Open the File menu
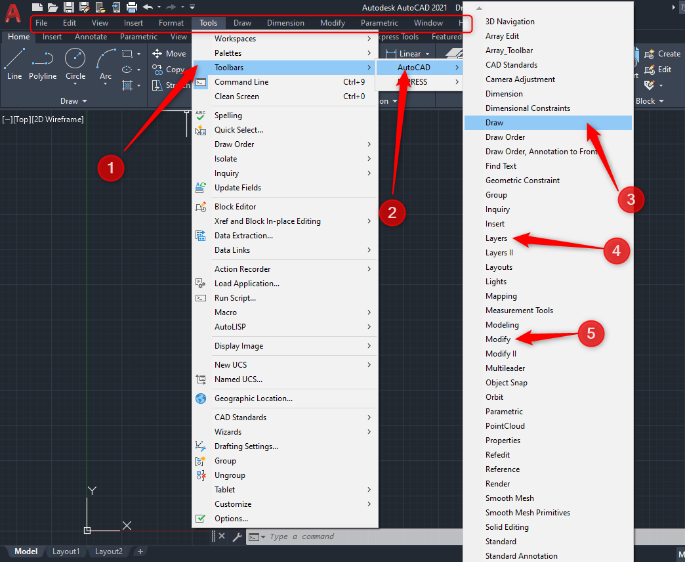Image resolution: width=685 pixels, height=562 pixels. (41, 23)
